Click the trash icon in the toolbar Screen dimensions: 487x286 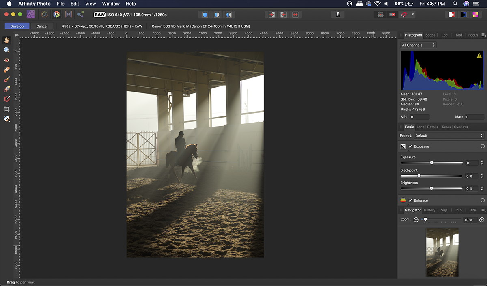tap(337, 14)
